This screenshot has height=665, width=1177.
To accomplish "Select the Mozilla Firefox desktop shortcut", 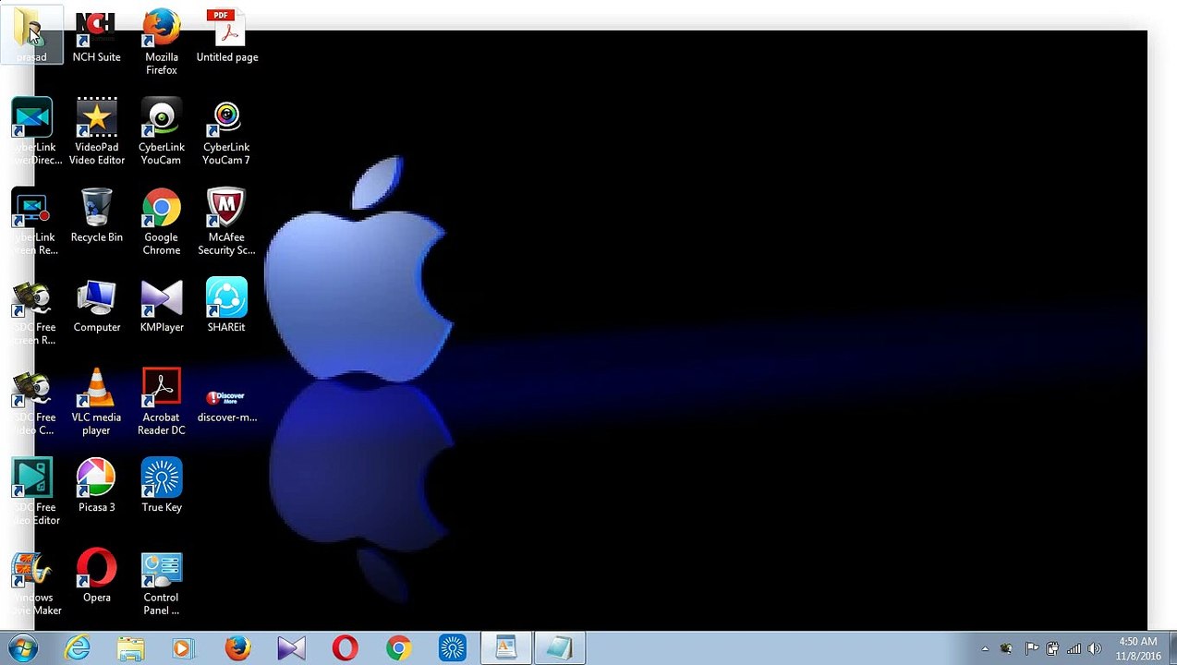I will (161, 42).
